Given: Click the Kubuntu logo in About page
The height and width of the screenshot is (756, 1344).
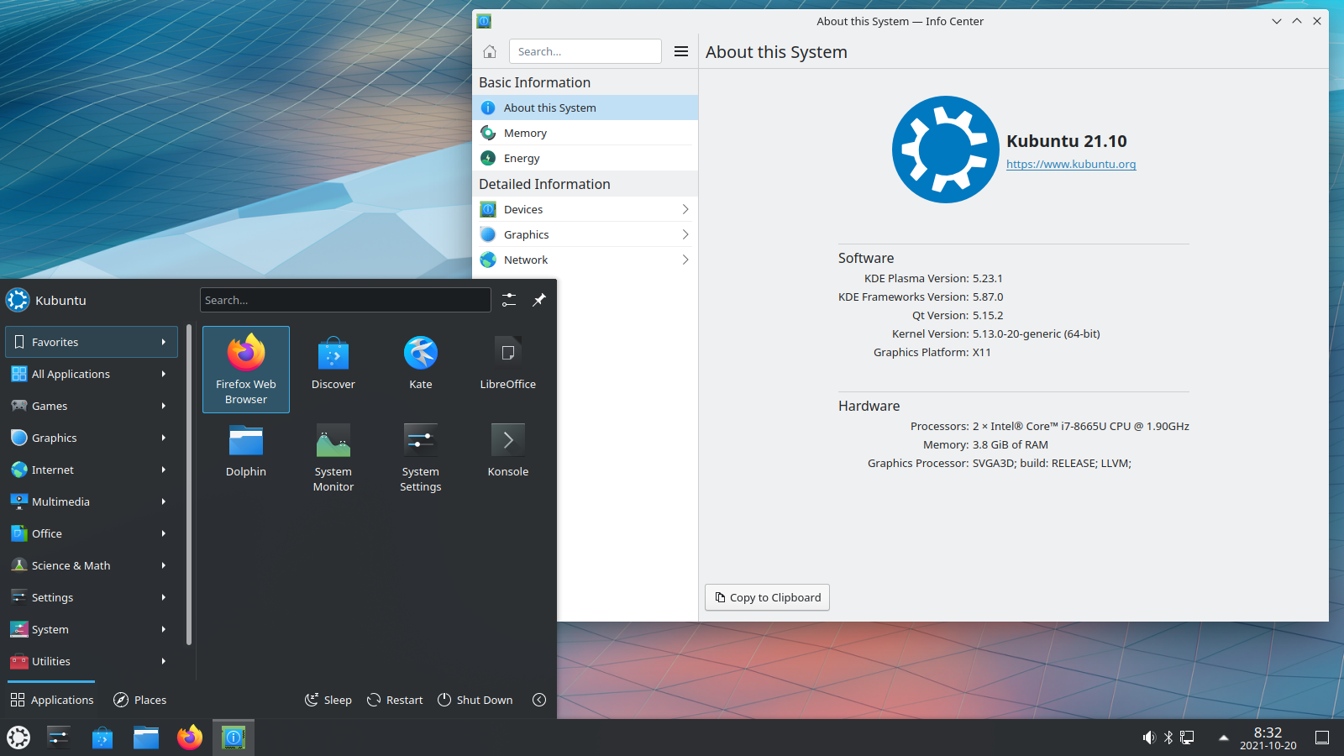Looking at the screenshot, I should point(945,150).
